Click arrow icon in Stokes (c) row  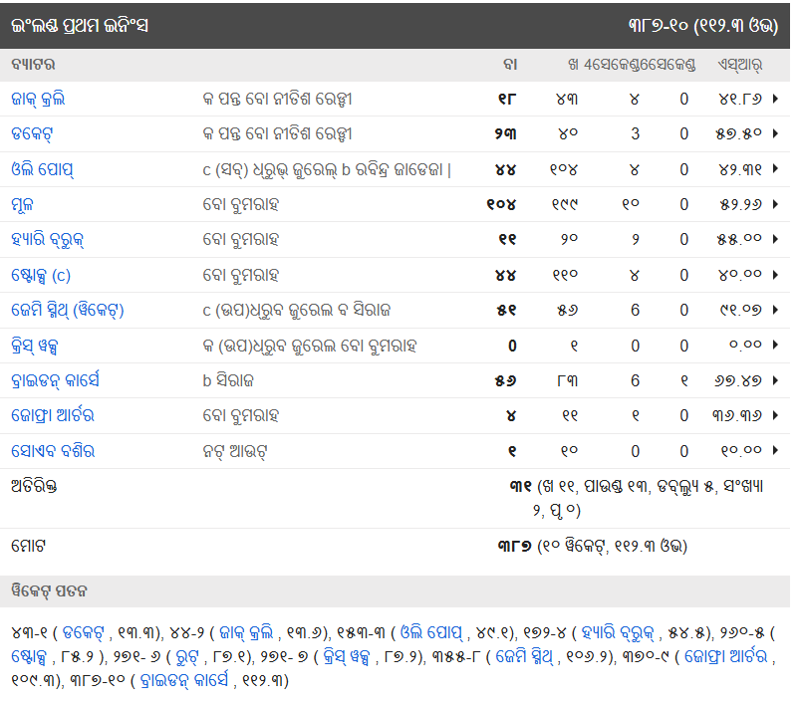pos(776,275)
